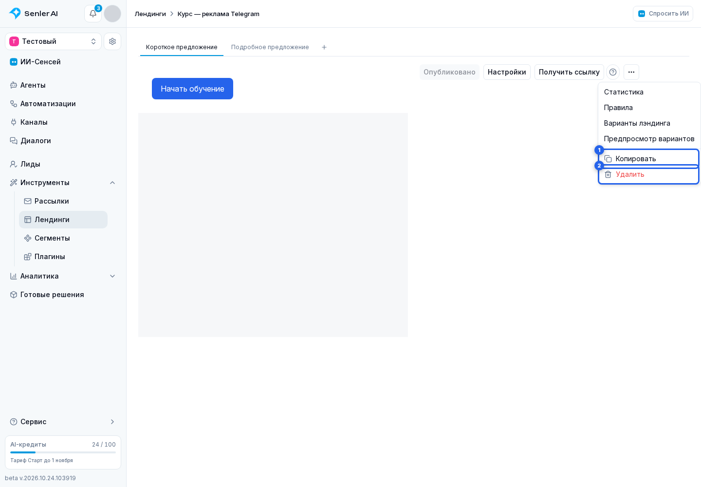The height and width of the screenshot is (487, 701).
Task: Click the copy icon next to Копировать
Action: click(x=608, y=159)
